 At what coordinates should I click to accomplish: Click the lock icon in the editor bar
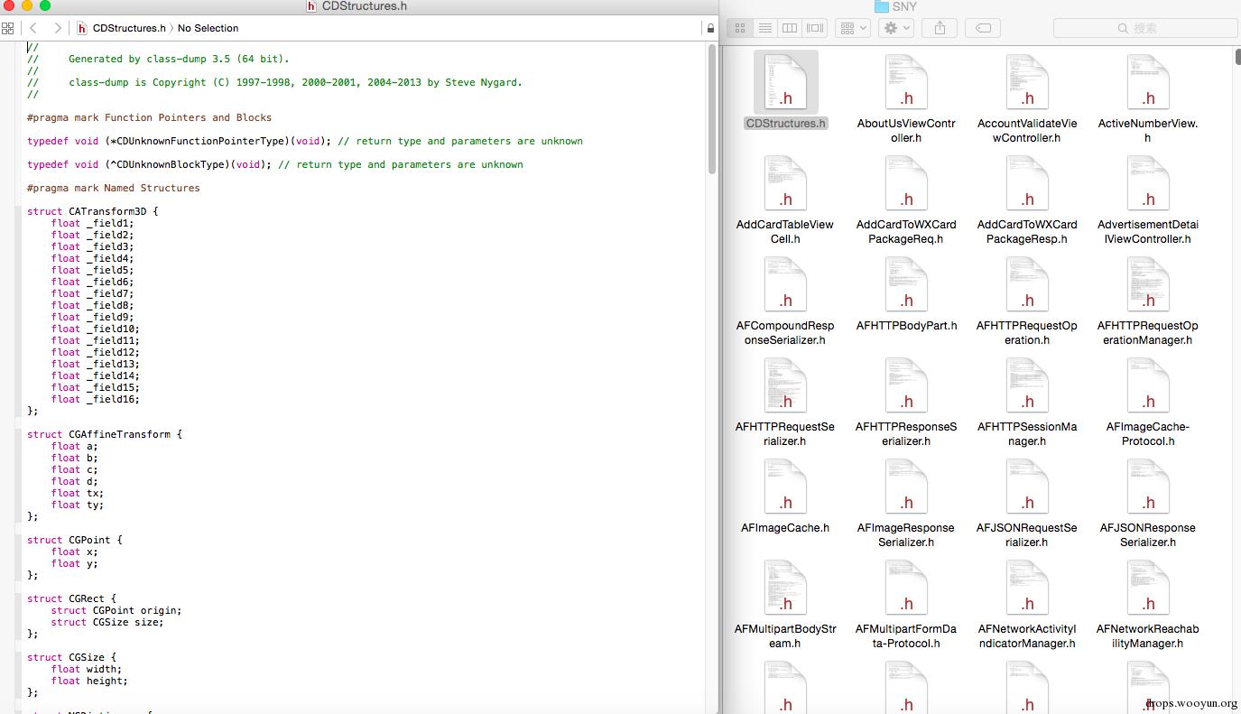click(710, 28)
